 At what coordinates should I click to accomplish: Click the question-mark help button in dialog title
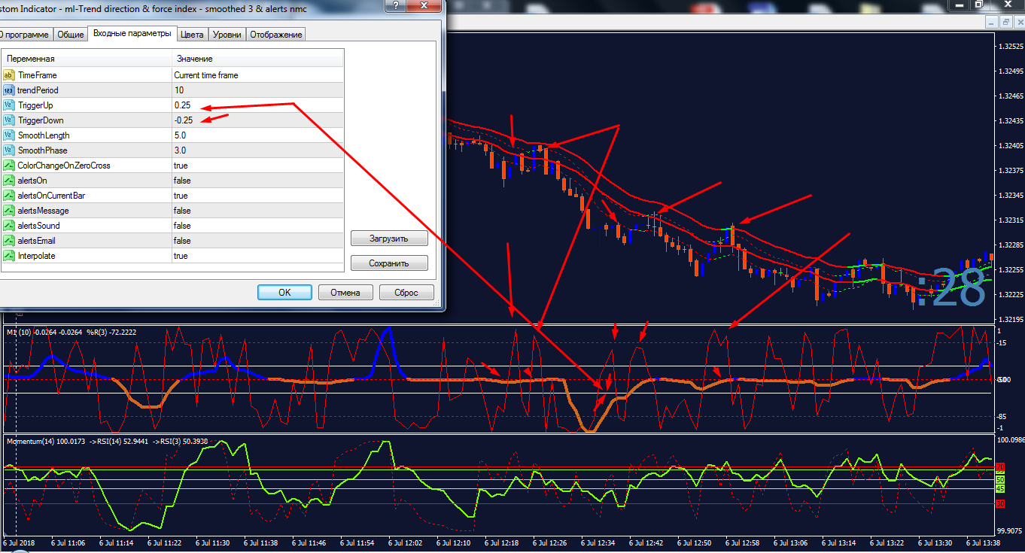394,6
